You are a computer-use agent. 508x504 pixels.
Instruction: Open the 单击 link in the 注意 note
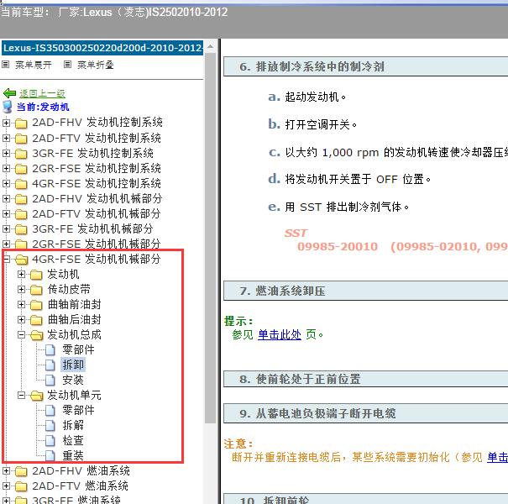pyautogui.click(x=497, y=457)
